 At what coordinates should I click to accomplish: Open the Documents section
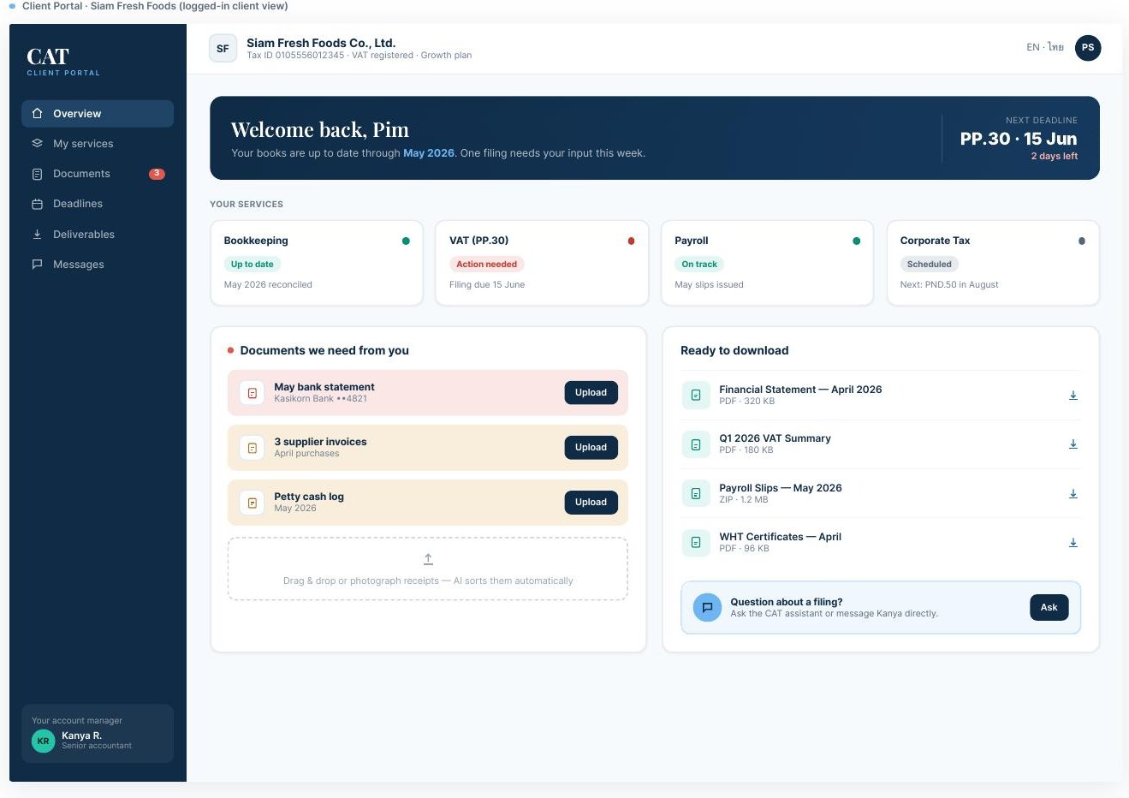[98, 174]
